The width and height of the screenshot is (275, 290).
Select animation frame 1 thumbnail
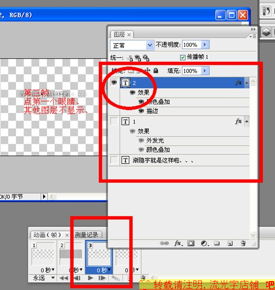pyautogui.click(x=43, y=254)
